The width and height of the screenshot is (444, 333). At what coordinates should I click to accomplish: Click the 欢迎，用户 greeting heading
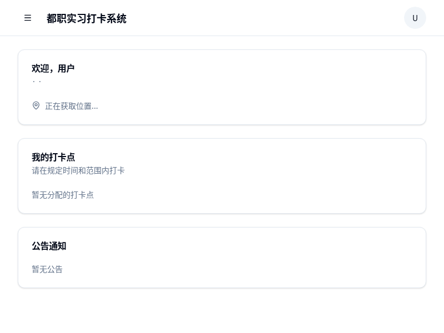pyautogui.click(x=53, y=68)
